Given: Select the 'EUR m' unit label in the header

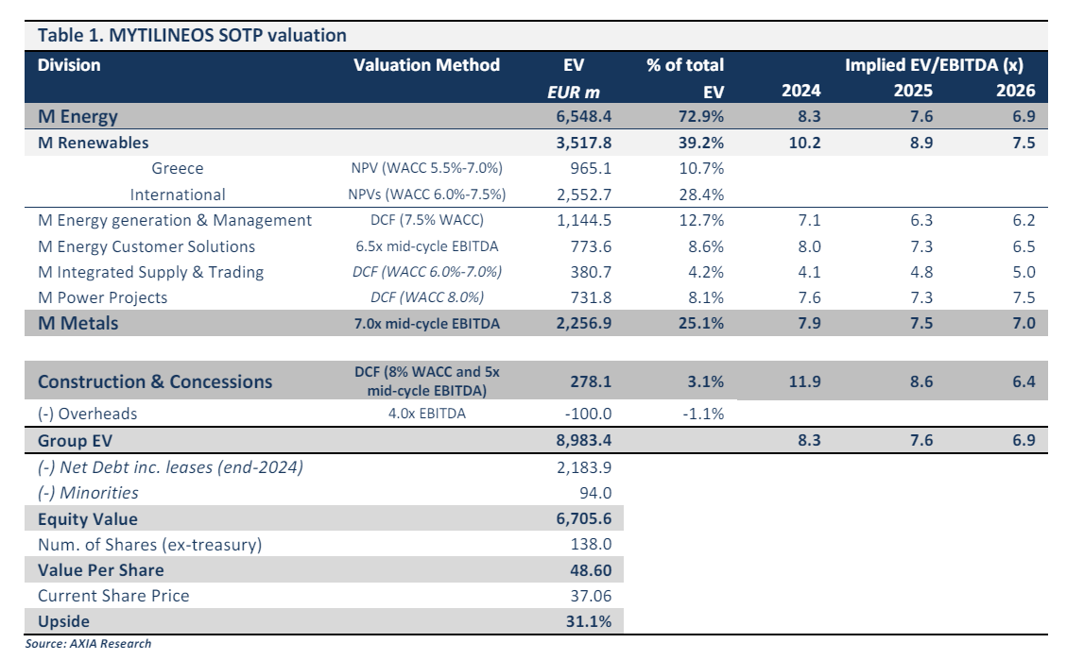Looking at the screenshot, I should (x=574, y=91).
